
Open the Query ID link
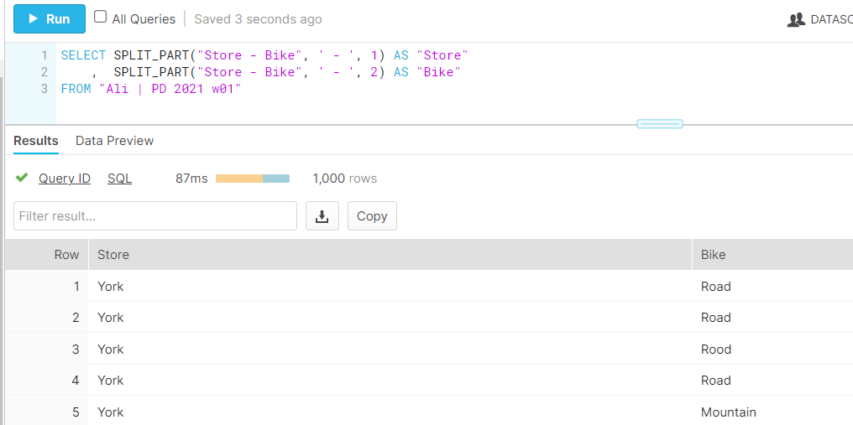pos(65,179)
